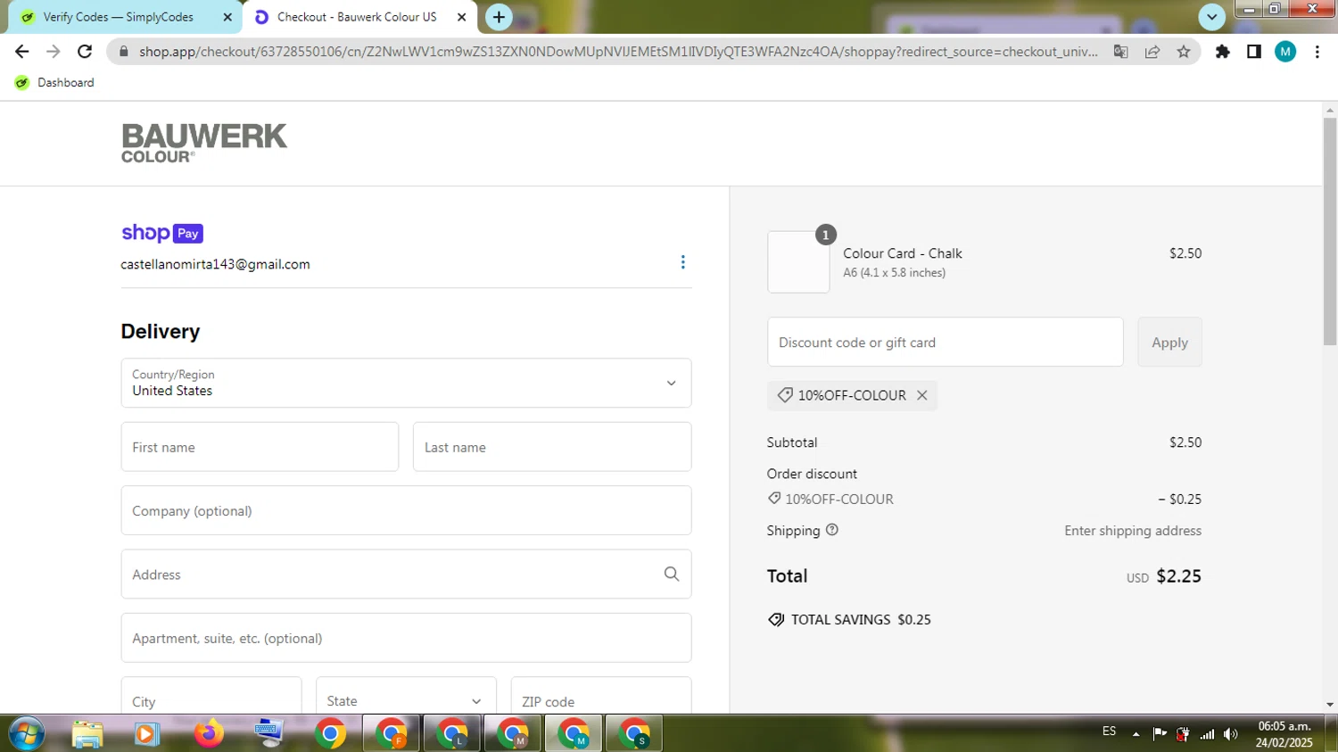This screenshot has width=1338, height=752.
Task: Close the Checkout - Bauwerk Colour tab
Action: click(461, 17)
